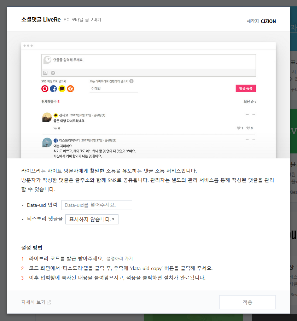
Task: Click the 산새교 username
Action: pyautogui.click(x=63, y=115)
